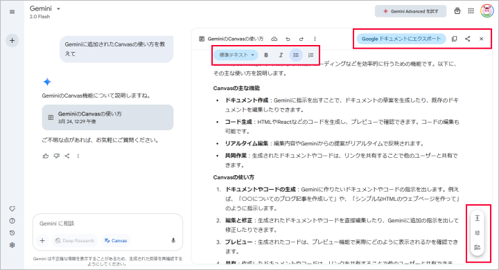Viewport: 499px width, 270px height.
Task: Click Canvasの使い方 heading in document
Action: pos(234,177)
